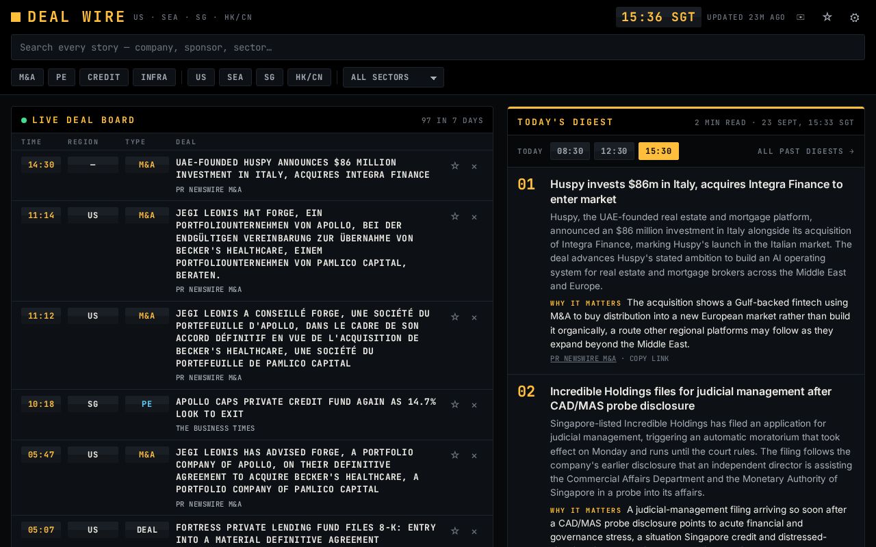
Task: Switch to the 08:30 digest tab
Action: (570, 151)
